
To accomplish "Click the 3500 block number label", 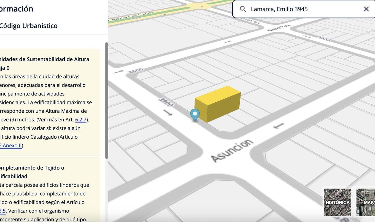I will [x=136, y=71].
